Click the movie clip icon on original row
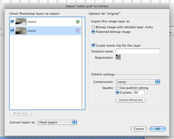This screenshot has width=174, height=139. click(x=78, y=31)
